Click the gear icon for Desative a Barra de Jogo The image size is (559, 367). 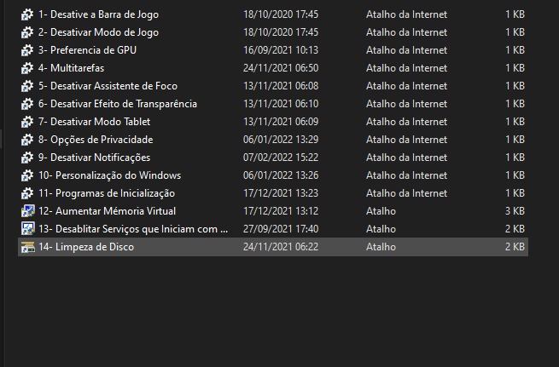click(x=27, y=14)
